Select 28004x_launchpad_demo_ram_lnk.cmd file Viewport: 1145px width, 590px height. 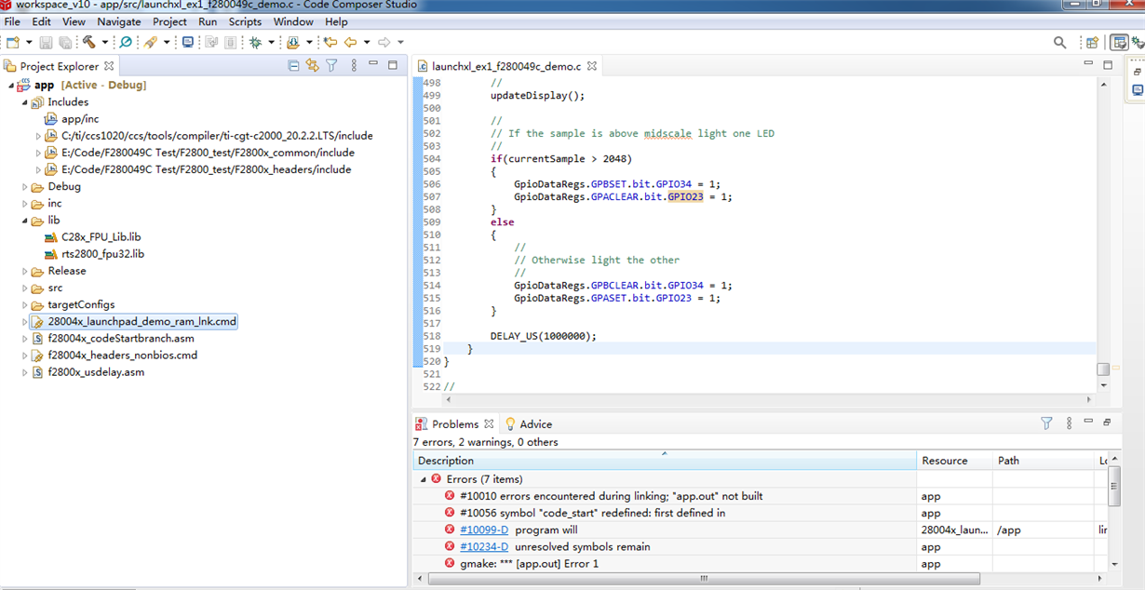[x=141, y=321]
